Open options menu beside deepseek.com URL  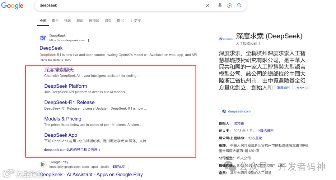(x=88, y=40)
